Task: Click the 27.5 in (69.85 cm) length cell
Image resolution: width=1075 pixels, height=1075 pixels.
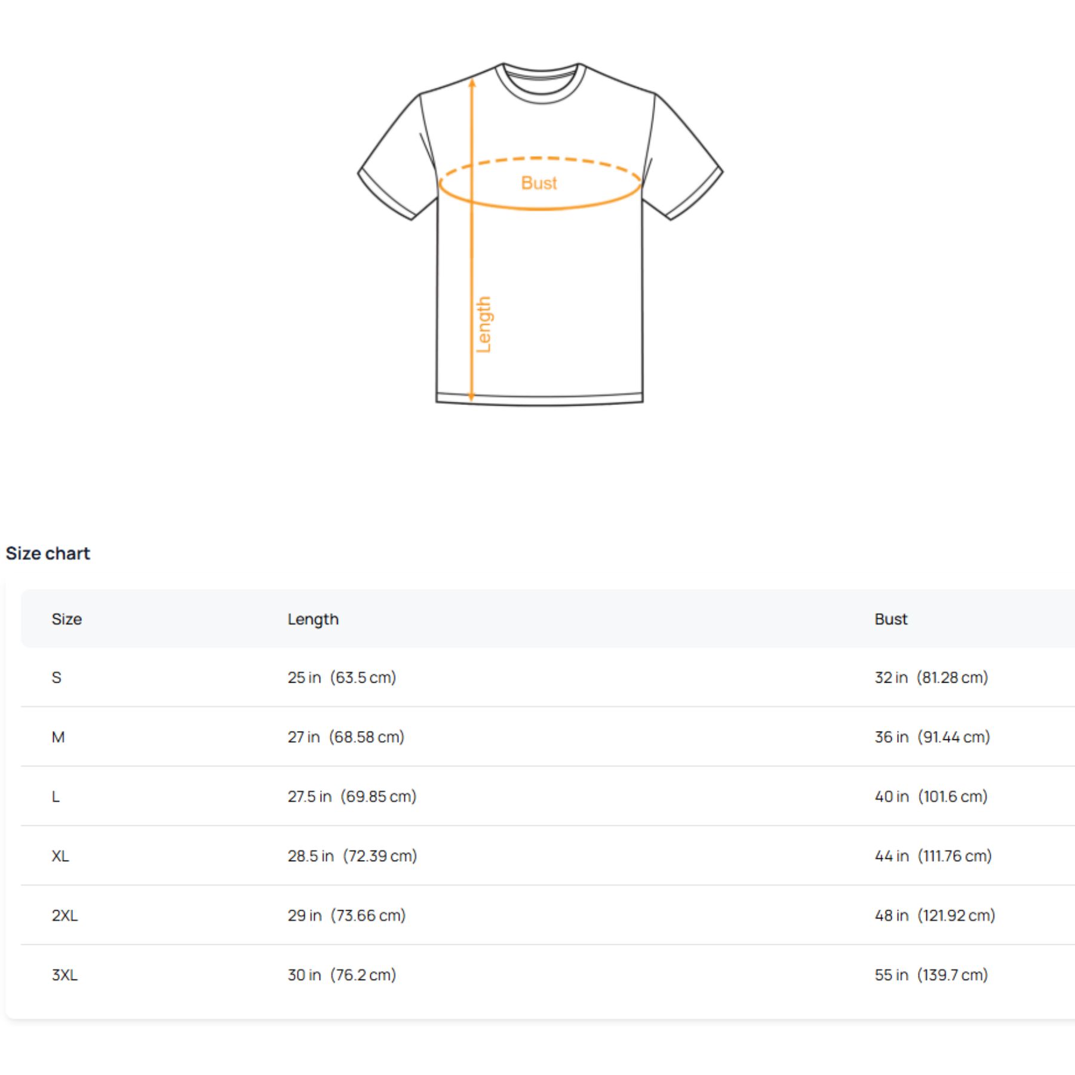Action: click(x=352, y=796)
